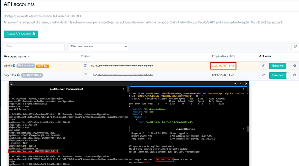The height and width of the screenshot is (166, 299).
Task: Click the masked token starting with i0668
Action: [122, 75]
